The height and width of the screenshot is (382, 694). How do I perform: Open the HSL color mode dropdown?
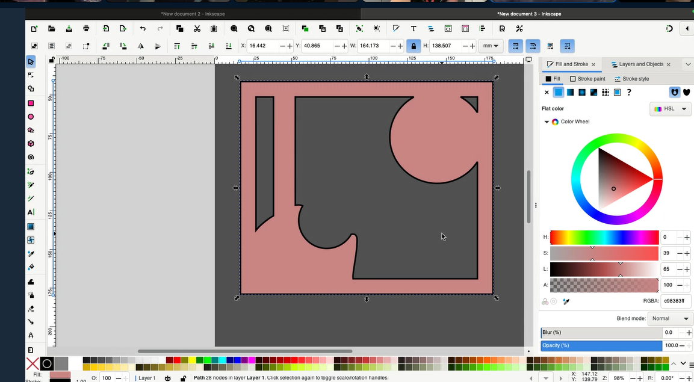click(x=670, y=109)
